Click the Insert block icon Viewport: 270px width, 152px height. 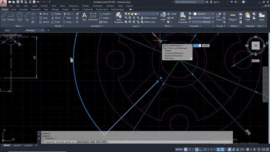(163, 16)
